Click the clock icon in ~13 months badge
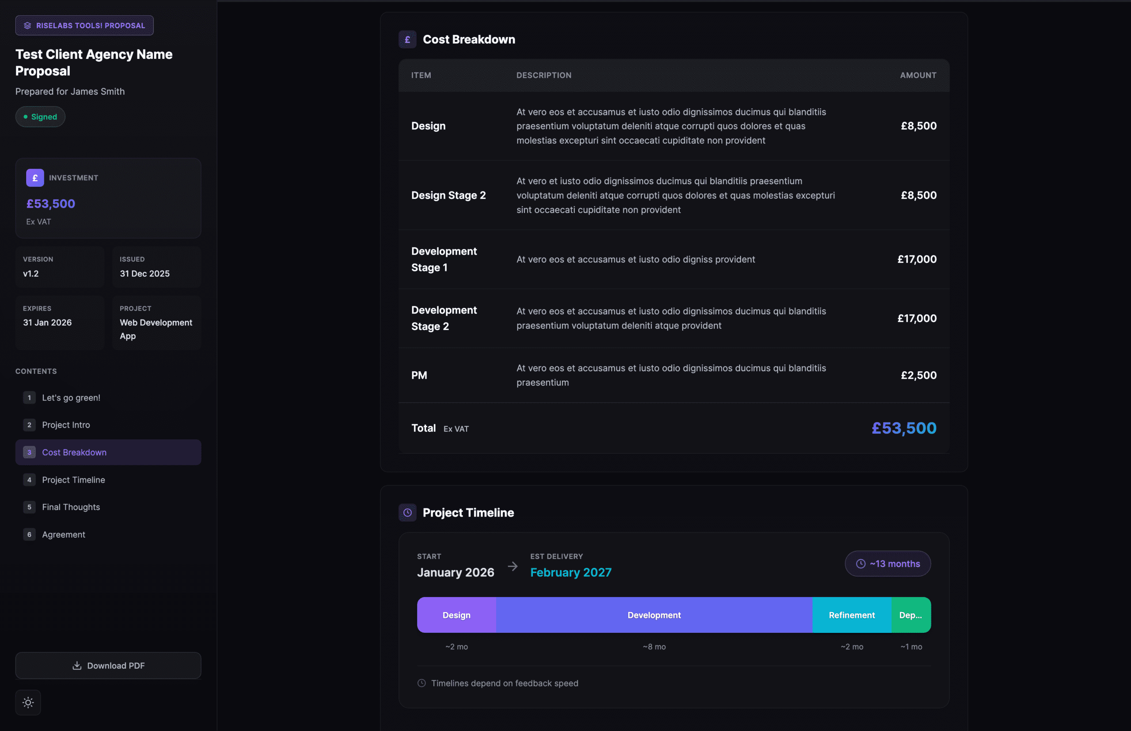Viewport: 1131px width, 731px height. coord(860,563)
